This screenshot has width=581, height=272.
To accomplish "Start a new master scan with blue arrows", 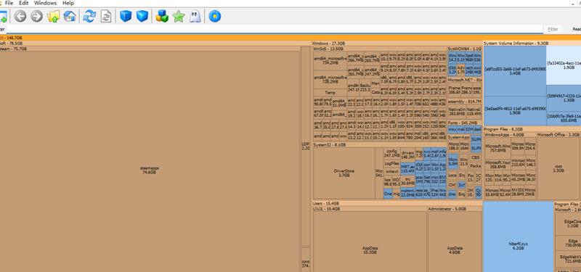I will point(89,16).
